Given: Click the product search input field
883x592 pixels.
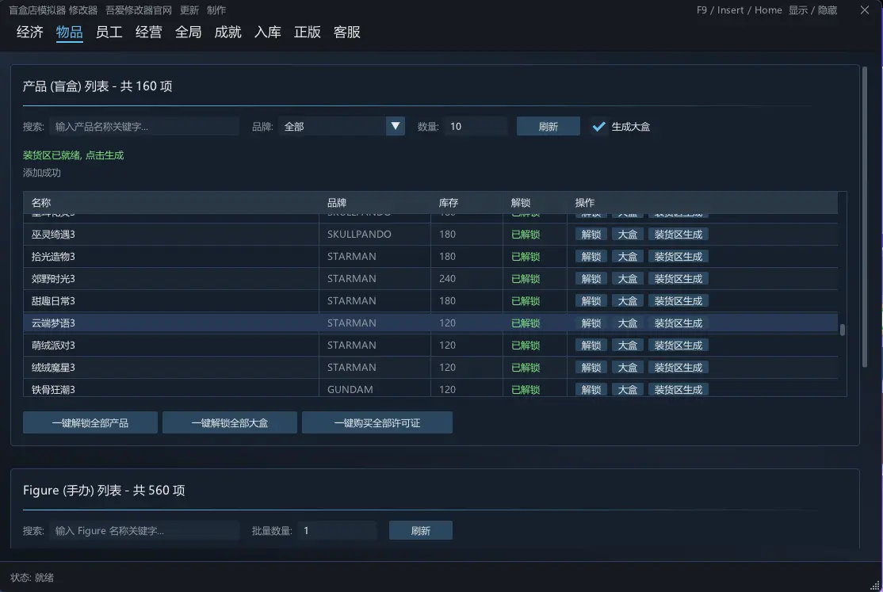Looking at the screenshot, I should (144, 126).
